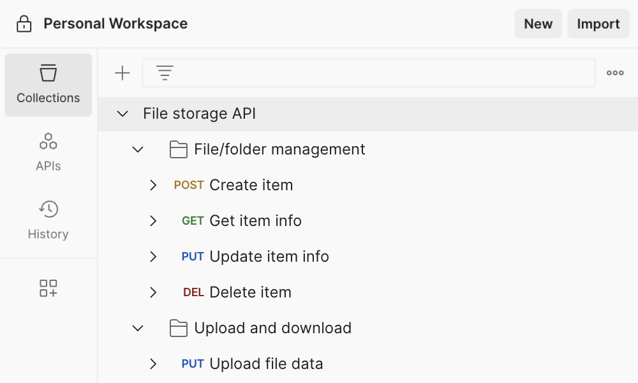
Task: Expand the Delete item request
Action: click(x=153, y=292)
